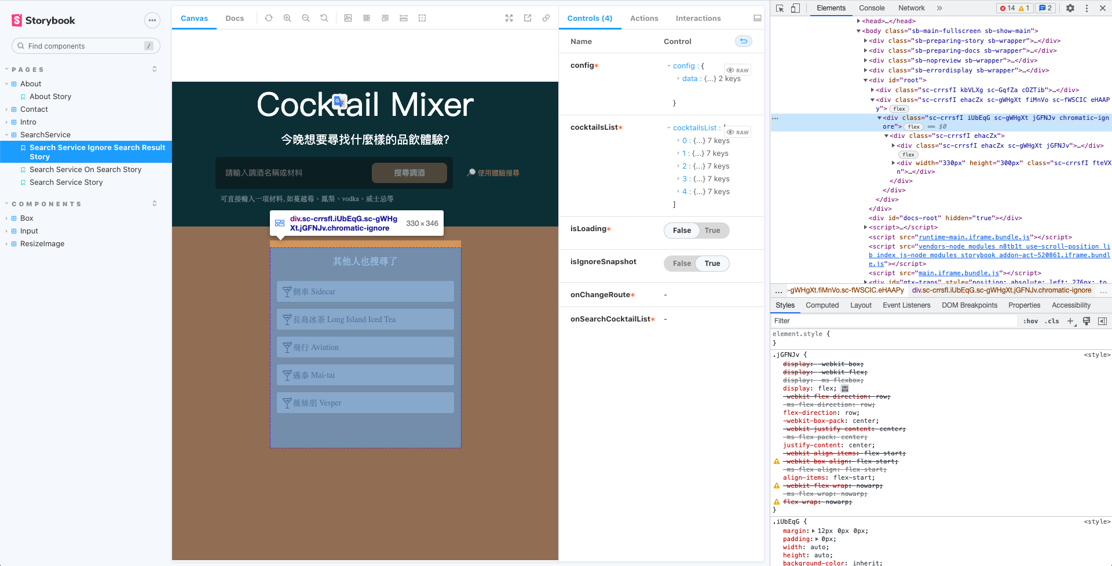
Task: Toggle :hov element state panel
Action: pyautogui.click(x=1030, y=321)
